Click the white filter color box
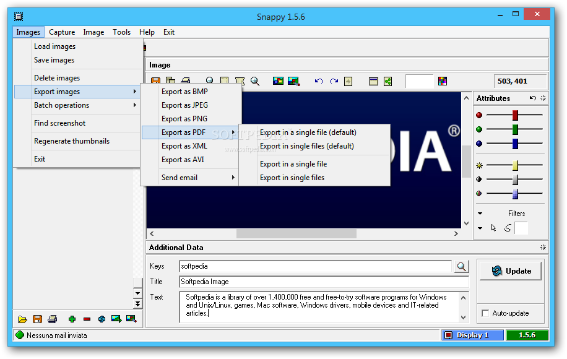 tap(521, 228)
